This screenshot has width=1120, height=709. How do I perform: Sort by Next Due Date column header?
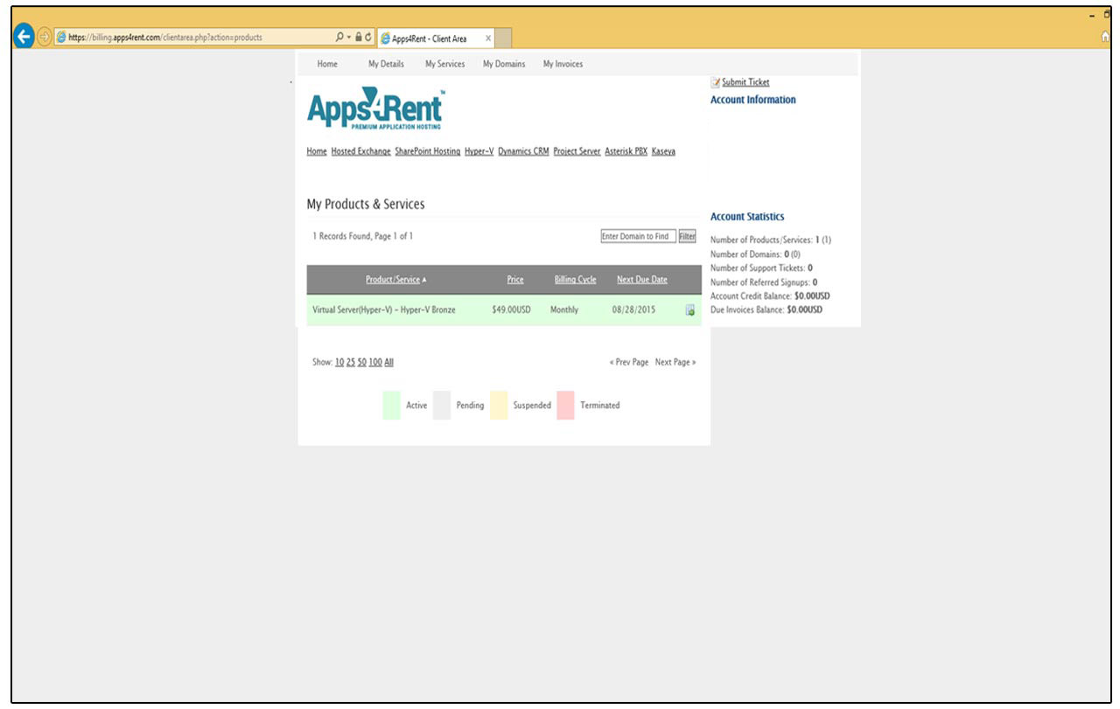coord(641,280)
